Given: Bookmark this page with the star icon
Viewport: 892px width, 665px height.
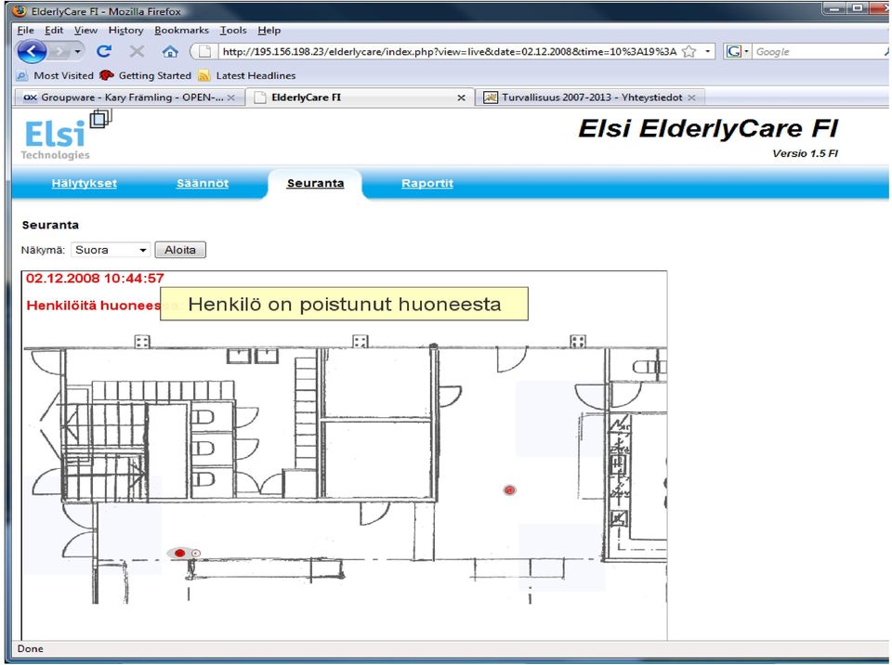Looking at the screenshot, I should 689,52.
